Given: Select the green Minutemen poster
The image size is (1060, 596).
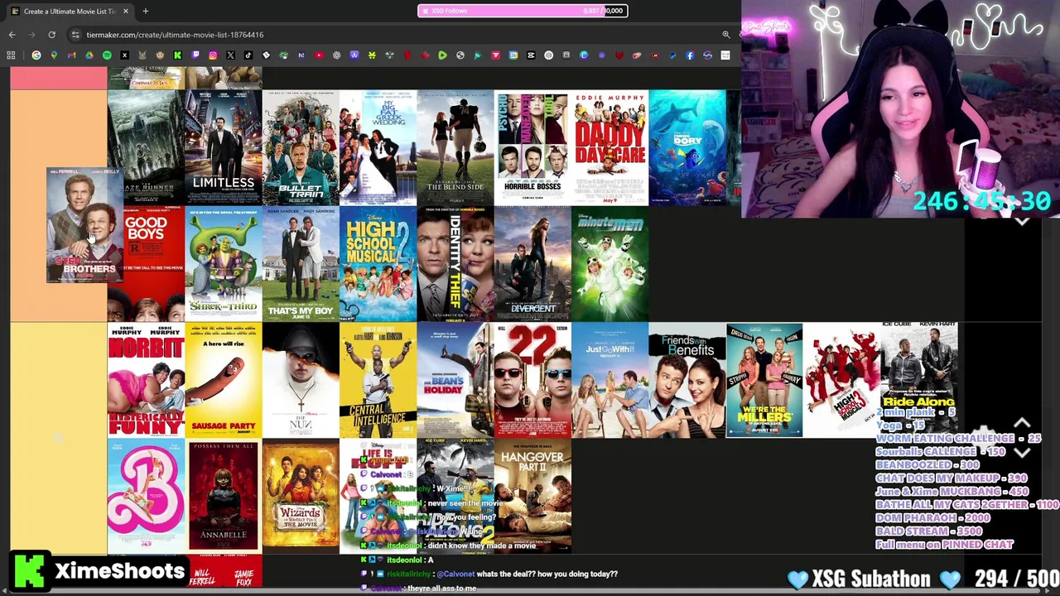Looking at the screenshot, I should point(610,264).
